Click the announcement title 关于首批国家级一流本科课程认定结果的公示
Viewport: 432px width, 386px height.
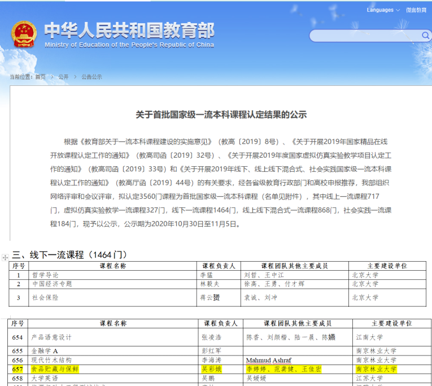(221, 114)
